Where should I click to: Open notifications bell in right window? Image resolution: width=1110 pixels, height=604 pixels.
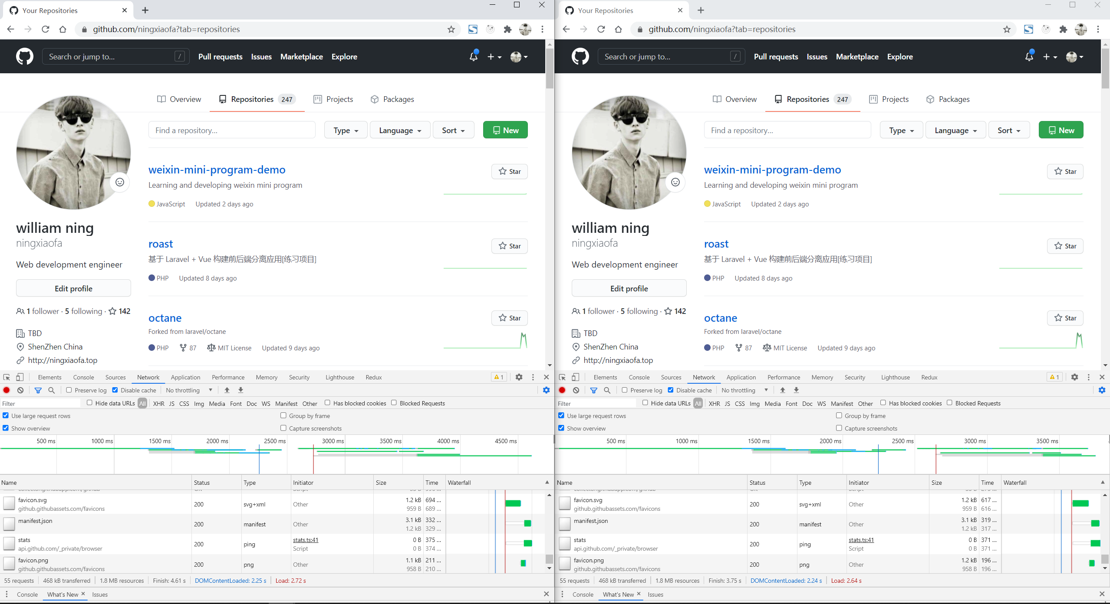1029,56
